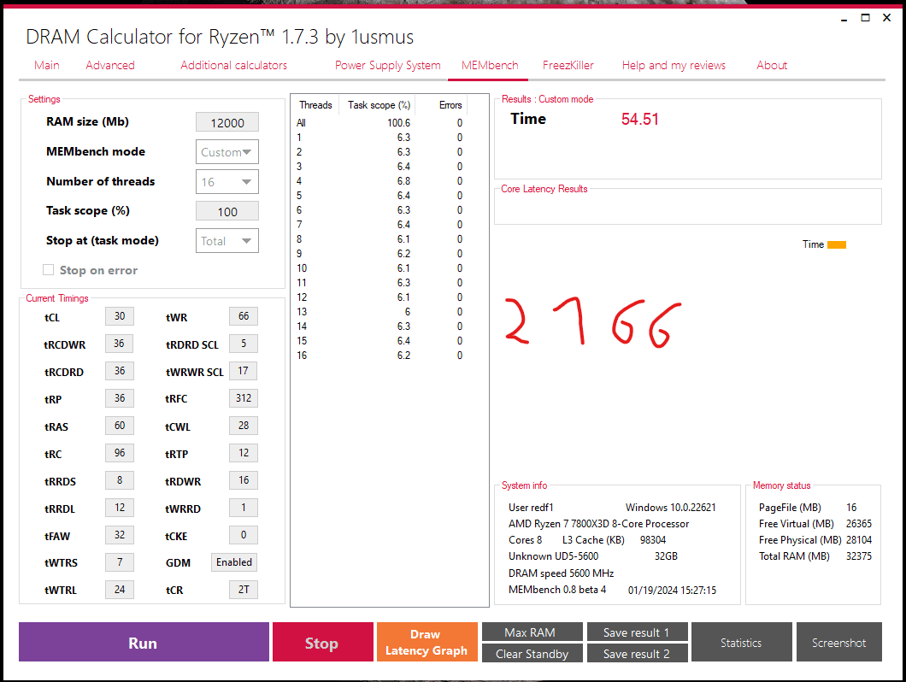Click the orange Time legend swatch

click(x=837, y=244)
